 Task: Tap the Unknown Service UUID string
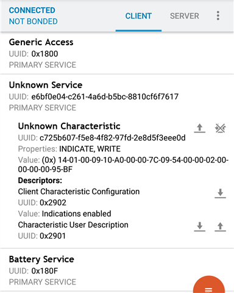(x=105, y=96)
